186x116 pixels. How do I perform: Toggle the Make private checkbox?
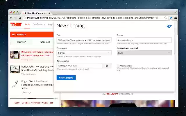[x=118, y=66]
